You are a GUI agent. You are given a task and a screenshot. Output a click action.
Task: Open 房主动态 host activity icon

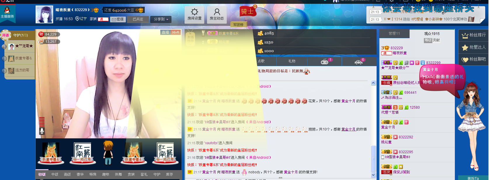pyautogui.click(x=217, y=15)
